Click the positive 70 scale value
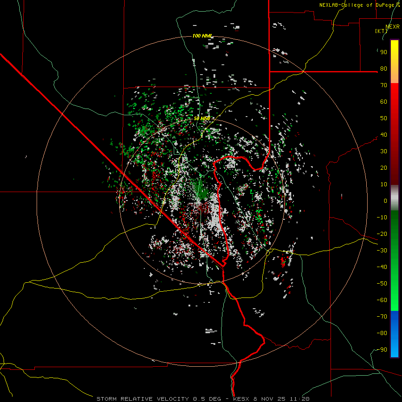This screenshot has width=402, height=402. point(384,85)
